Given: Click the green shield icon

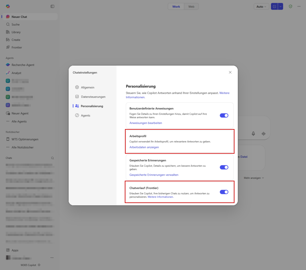Looking at the screenshot, I should tap(290, 6).
